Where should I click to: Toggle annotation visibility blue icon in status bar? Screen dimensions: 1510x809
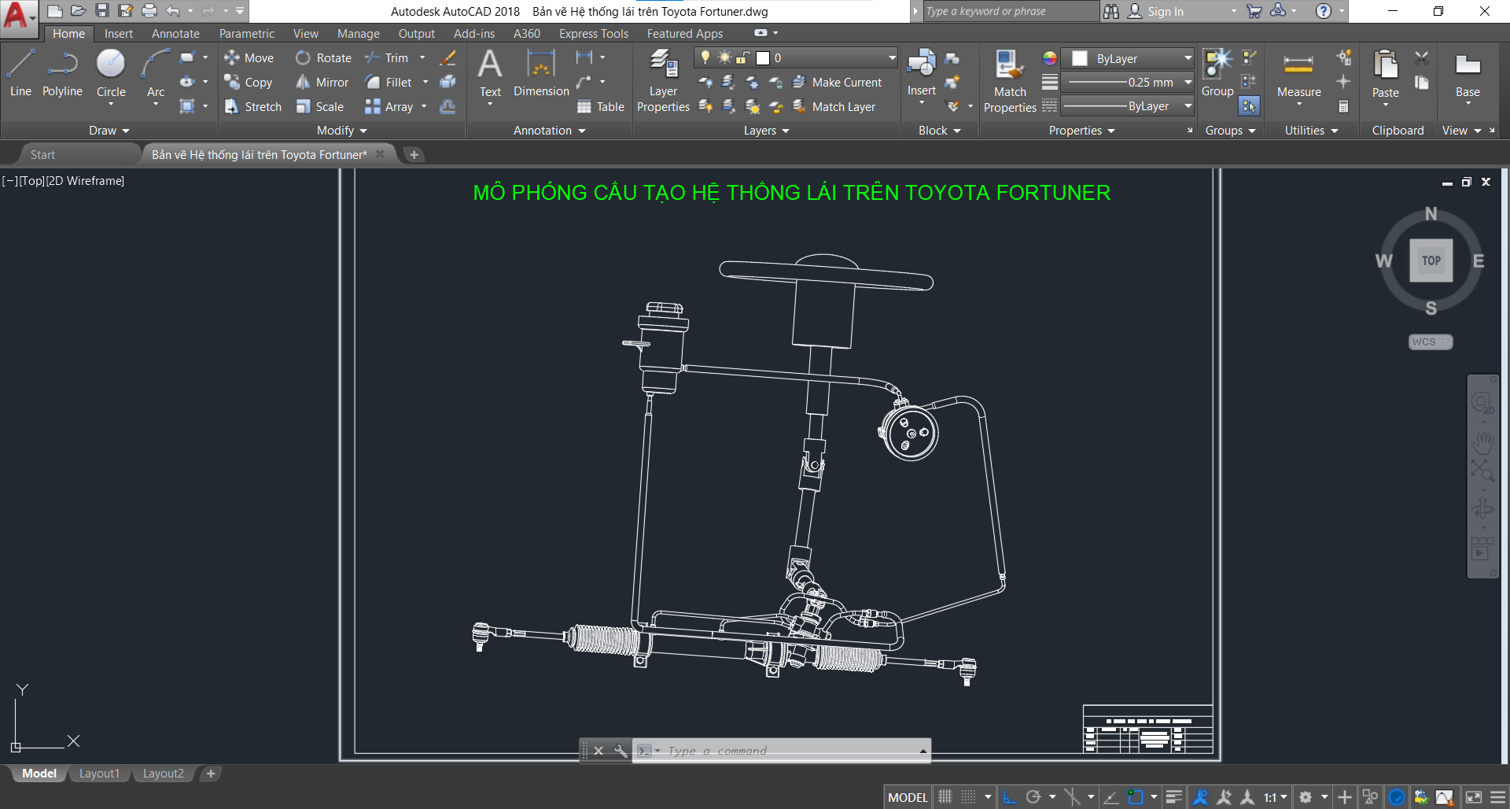coord(1200,797)
